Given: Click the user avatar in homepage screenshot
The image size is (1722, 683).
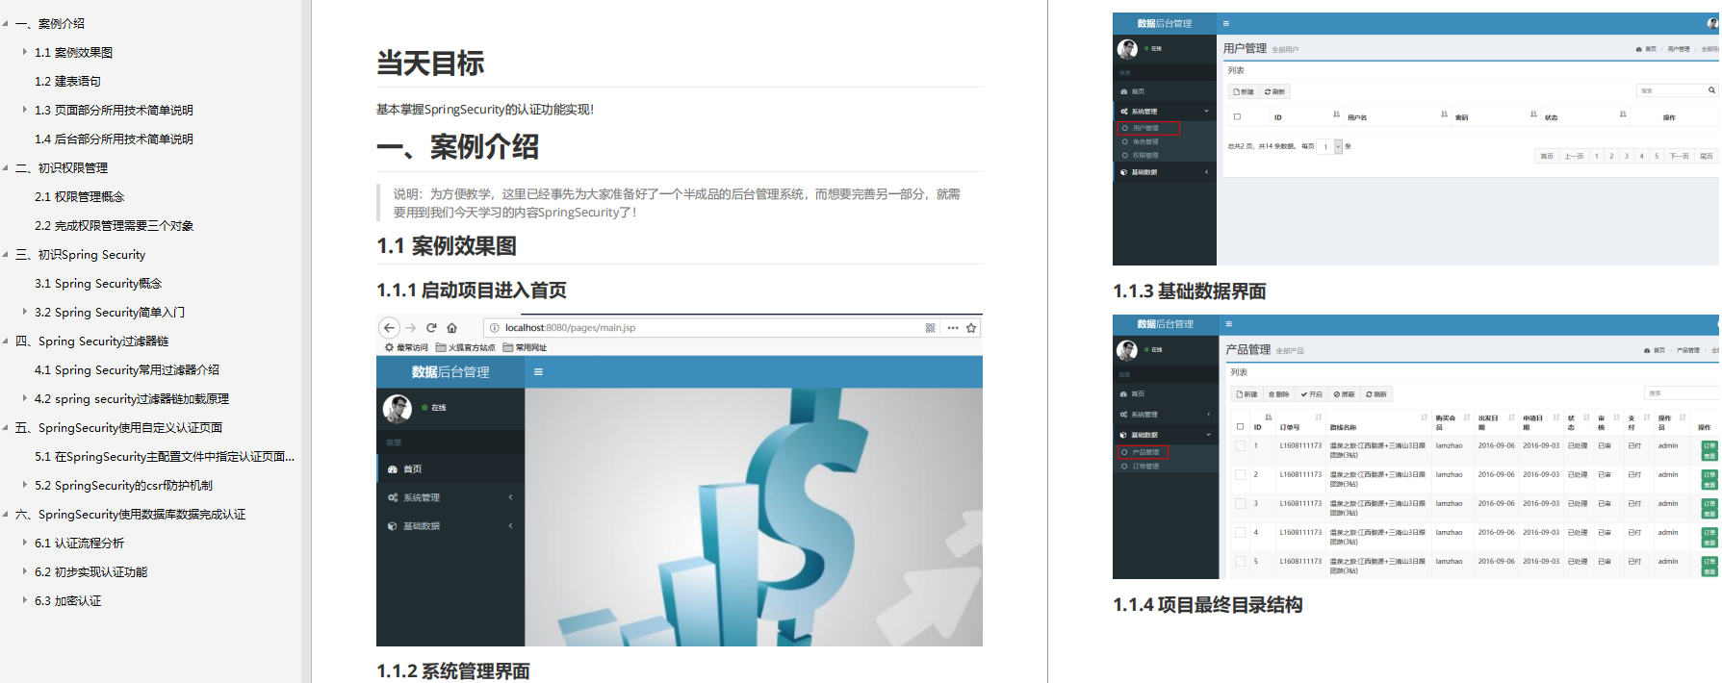Looking at the screenshot, I should click(398, 409).
